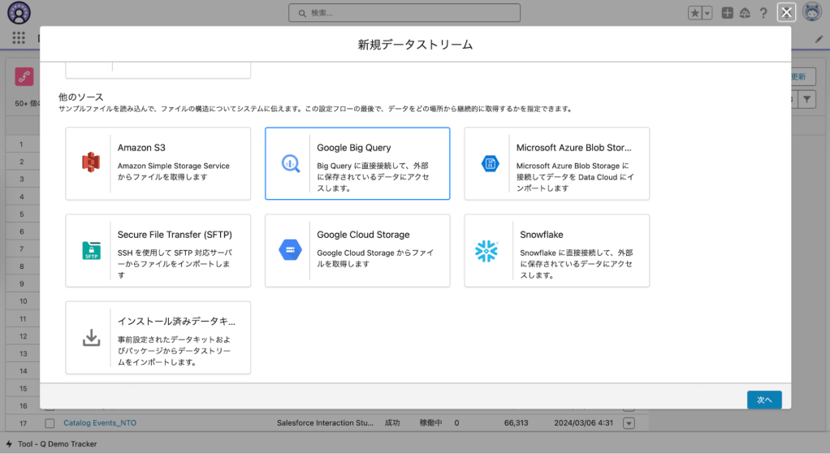
Task: Click the pink data stream object icon
Action: pyautogui.click(x=24, y=76)
